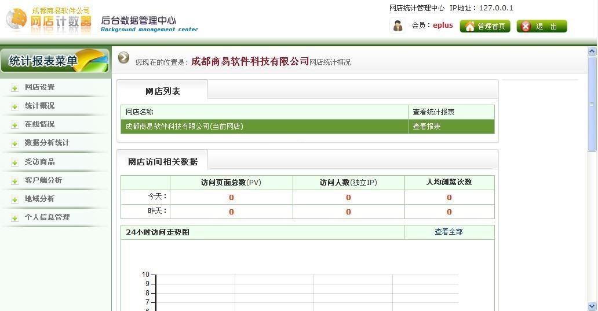Expand the plus icon beside 网店设置
The height and width of the screenshot is (311, 598).
14,88
